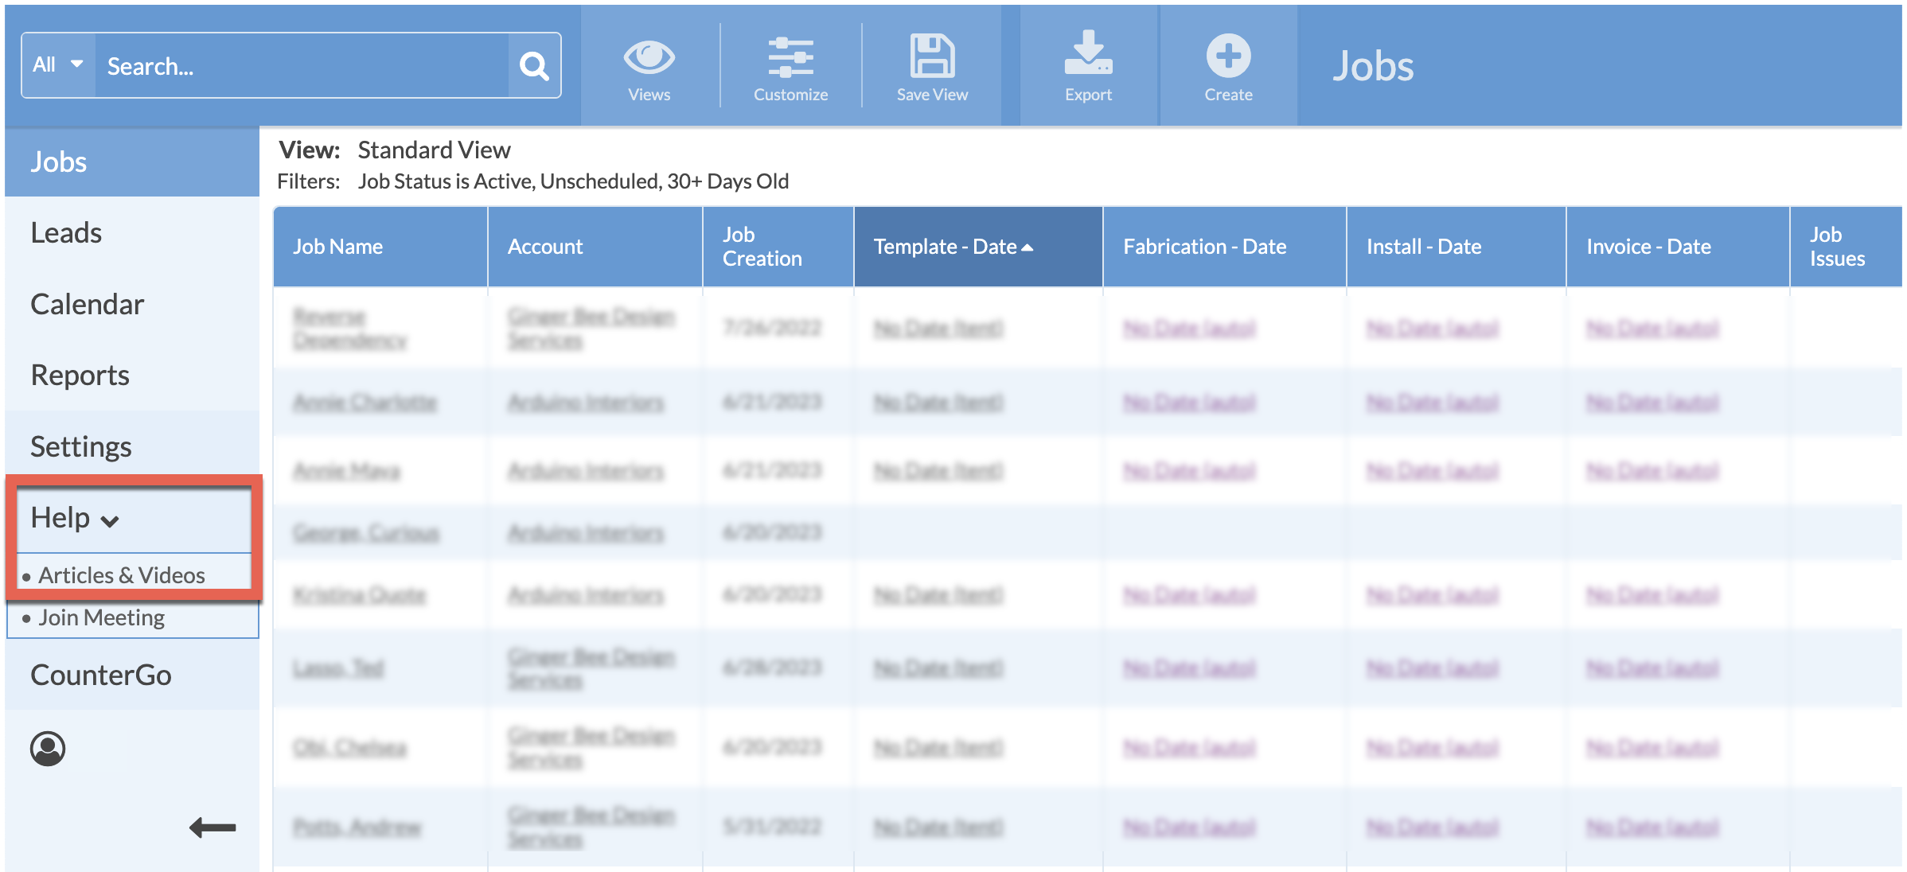Open the Views eye icon
The width and height of the screenshot is (1907, 872).
(649, 58)
